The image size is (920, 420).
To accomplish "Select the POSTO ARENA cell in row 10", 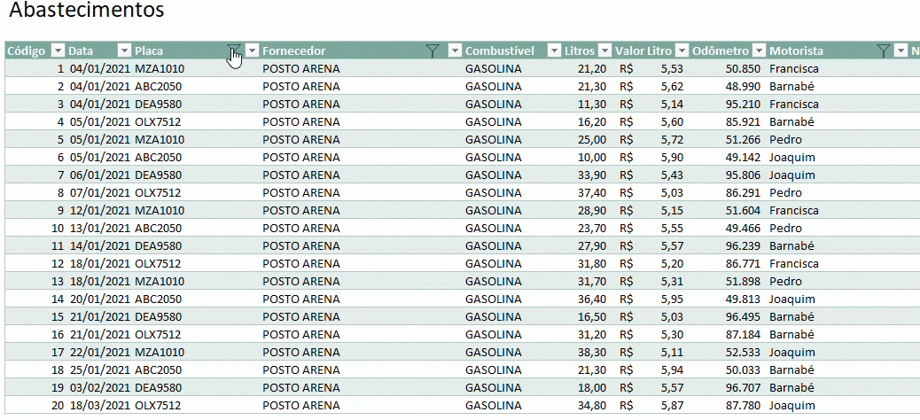I will tap(301, 228).
